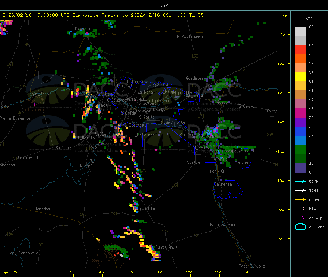The image size is (328, 277).
Task: Click the C_Española map label
Action: pyautogui.click(x=157, y=84)
